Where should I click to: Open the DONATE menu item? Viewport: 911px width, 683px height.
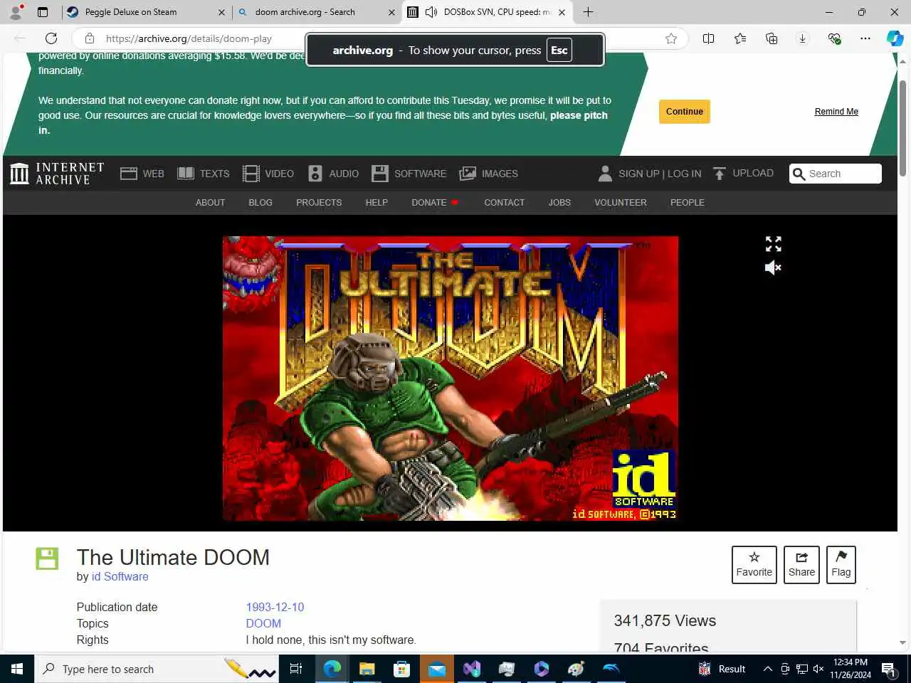(x=435, y=203)
